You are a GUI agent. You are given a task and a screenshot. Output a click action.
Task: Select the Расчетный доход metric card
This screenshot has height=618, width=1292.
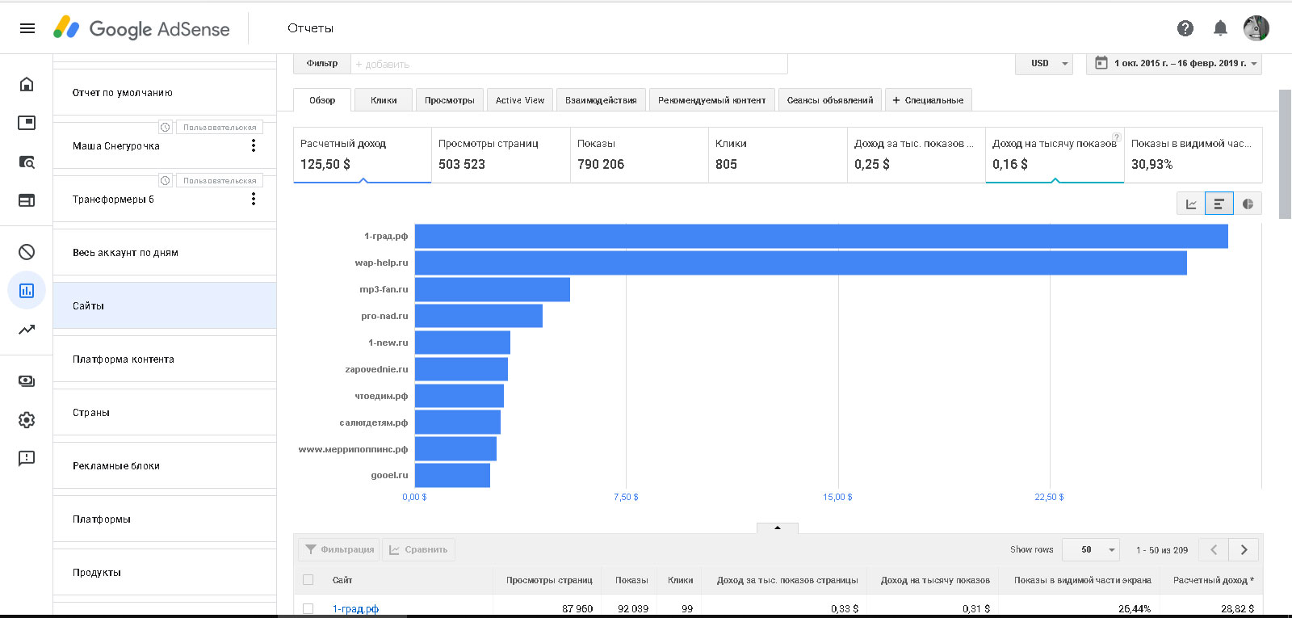(363, 154)
